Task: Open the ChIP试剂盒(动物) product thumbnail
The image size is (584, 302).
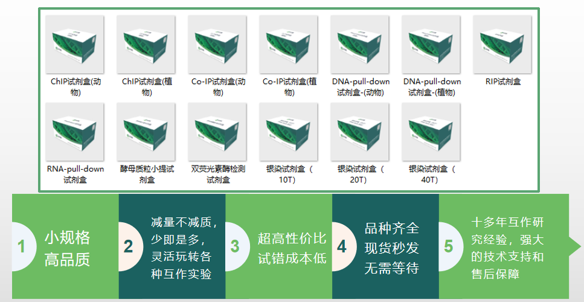Action: click(74, 44)
